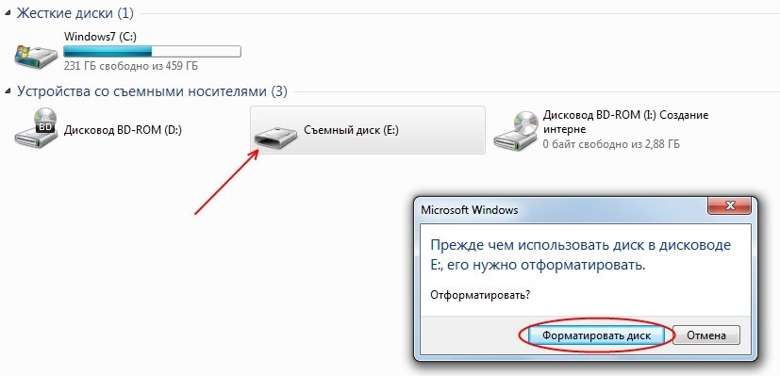The height and width of the screenshot is (376, 780).
Task: Click the Устройства со съемными носителями (3) header
Action: [x=152, y=91]
